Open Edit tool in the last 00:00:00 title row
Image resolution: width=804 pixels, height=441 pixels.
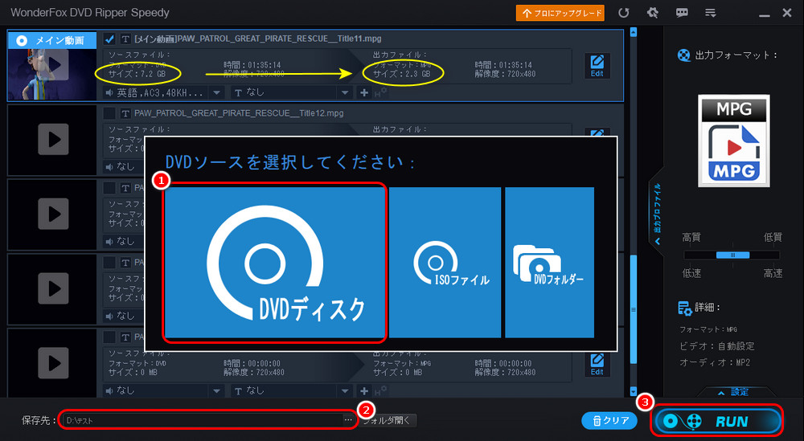pos(597,365)
